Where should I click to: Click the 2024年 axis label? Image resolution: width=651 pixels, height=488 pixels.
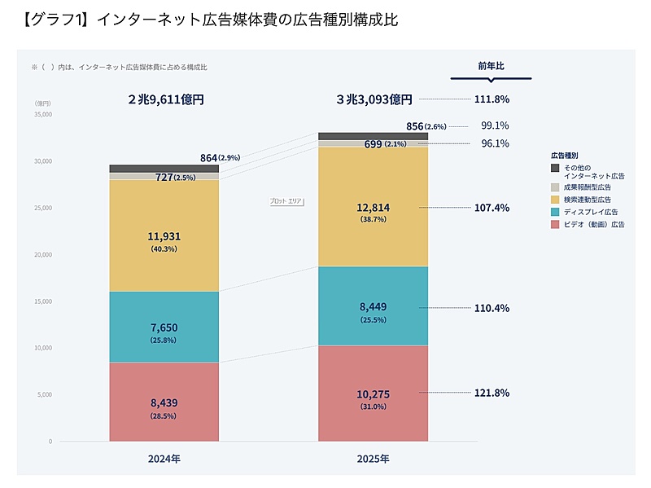(x=164, y=459)
